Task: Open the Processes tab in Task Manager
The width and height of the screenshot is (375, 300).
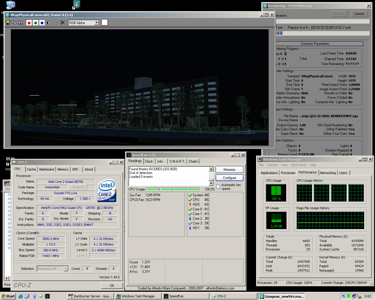Action: pyautogui.click(x=288, y=173)
